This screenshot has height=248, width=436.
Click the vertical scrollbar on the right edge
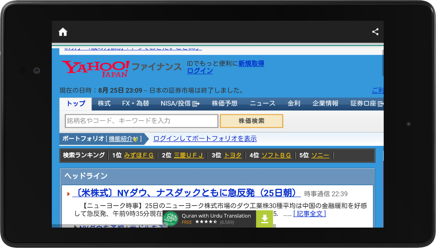click(x=382, y=63)
